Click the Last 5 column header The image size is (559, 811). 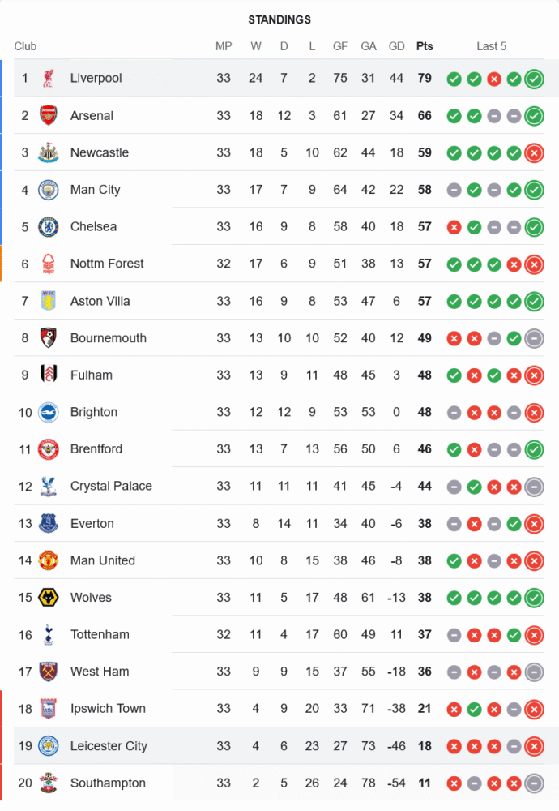point(491,46)
